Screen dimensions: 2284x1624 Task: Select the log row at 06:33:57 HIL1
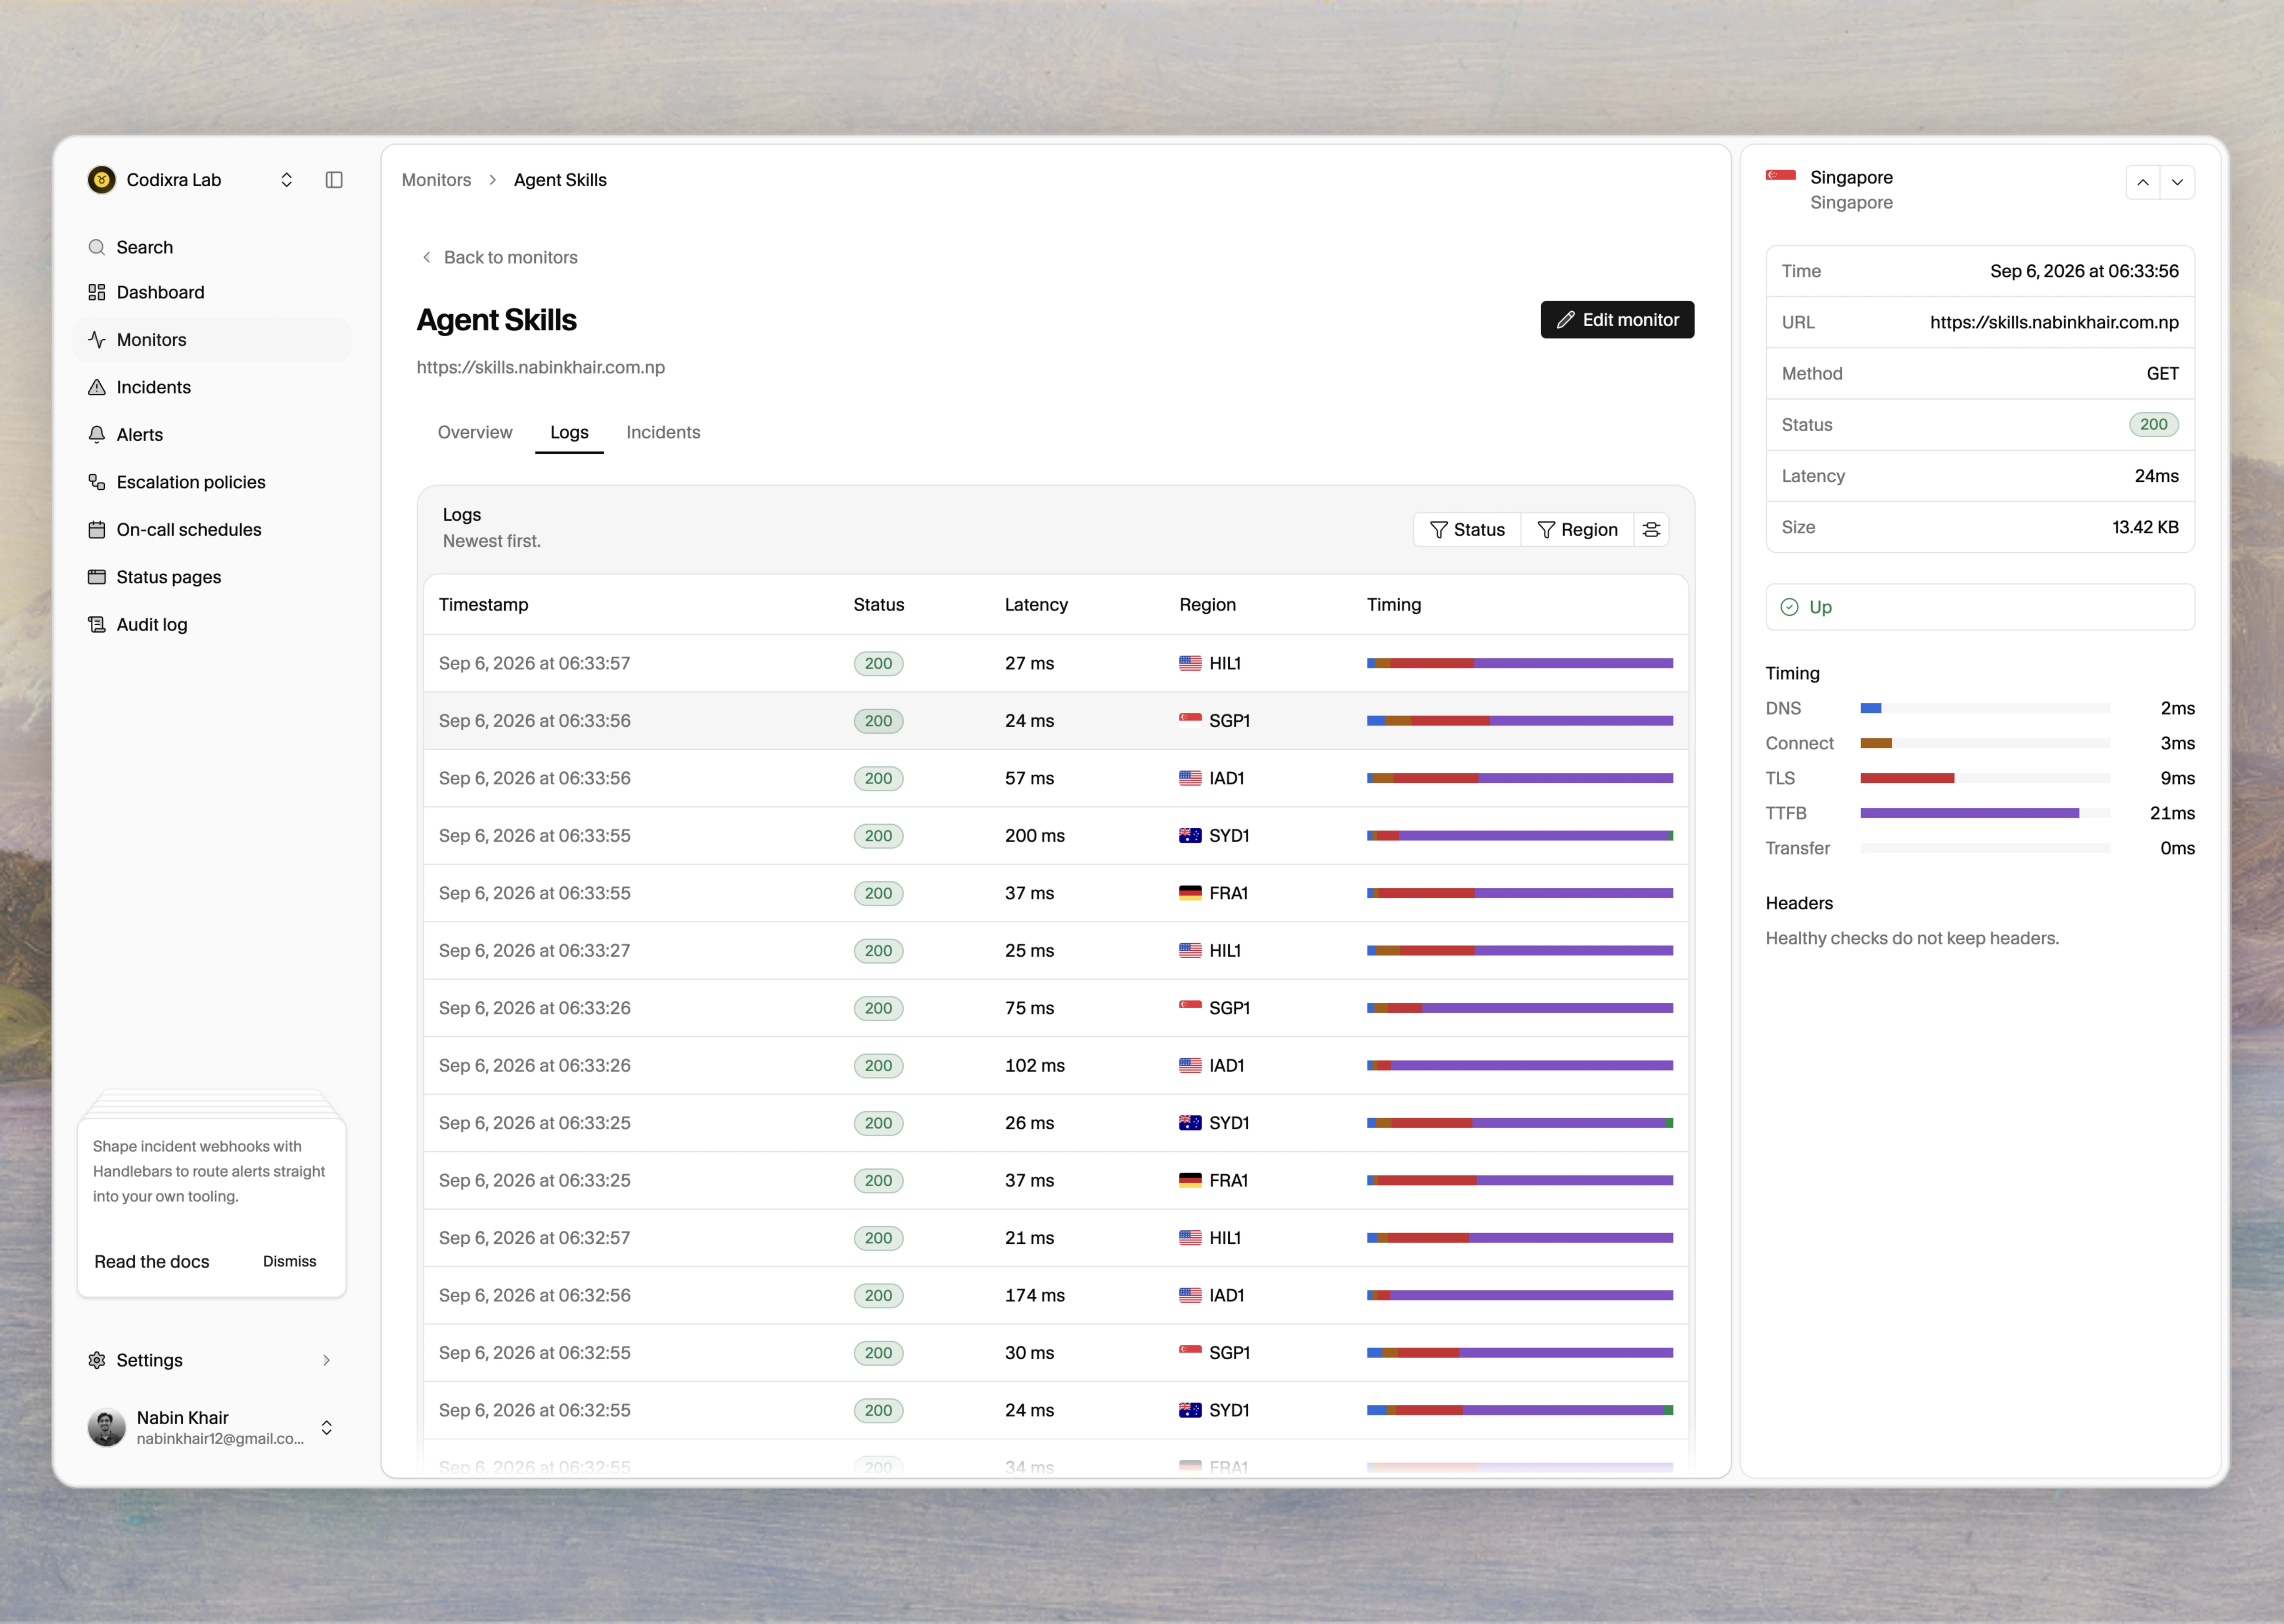click(1056, 663)
